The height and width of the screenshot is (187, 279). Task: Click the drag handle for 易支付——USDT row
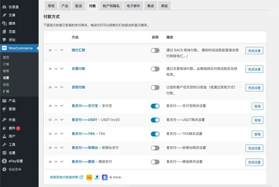[50, 120]
